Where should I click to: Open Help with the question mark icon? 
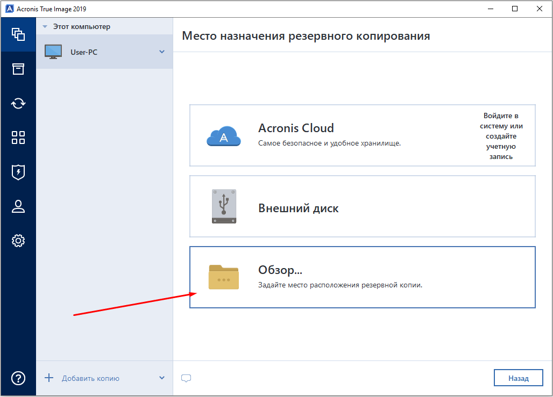pos(18,378)
